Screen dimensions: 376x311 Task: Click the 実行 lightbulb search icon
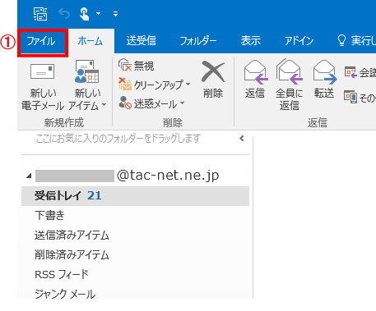(341, 41)
